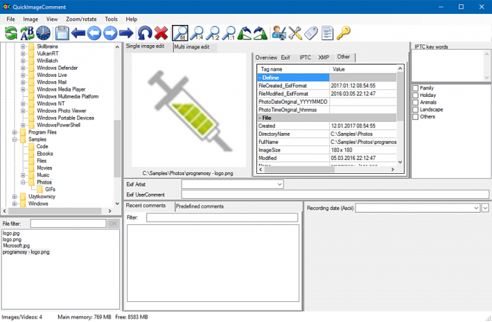Select the GIFs folder in the tree
This screenshot has width=492, height=322.
tap(50, 190)
